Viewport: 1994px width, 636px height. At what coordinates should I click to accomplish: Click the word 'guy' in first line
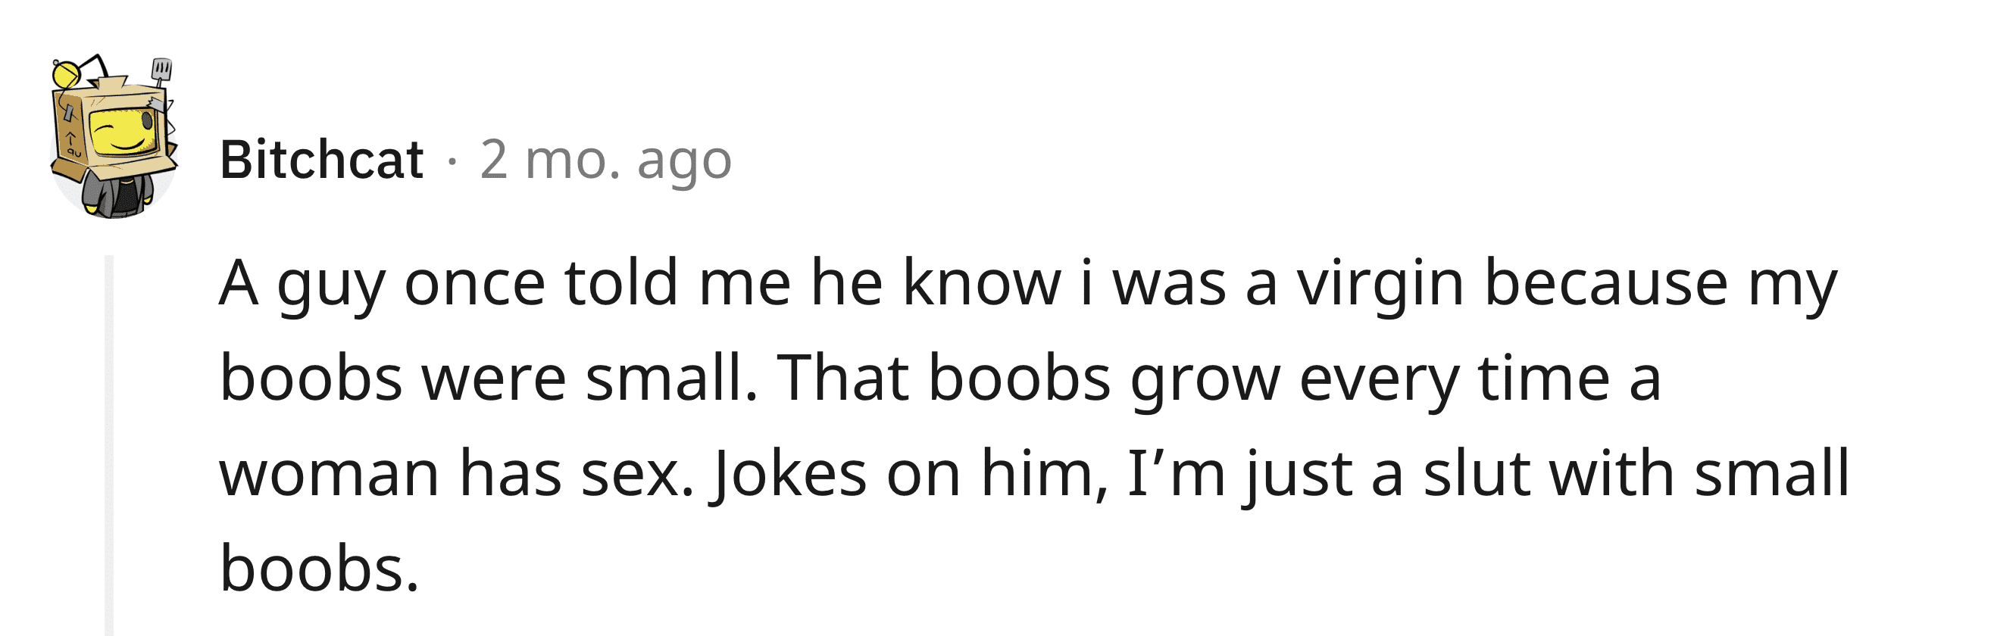331,288
